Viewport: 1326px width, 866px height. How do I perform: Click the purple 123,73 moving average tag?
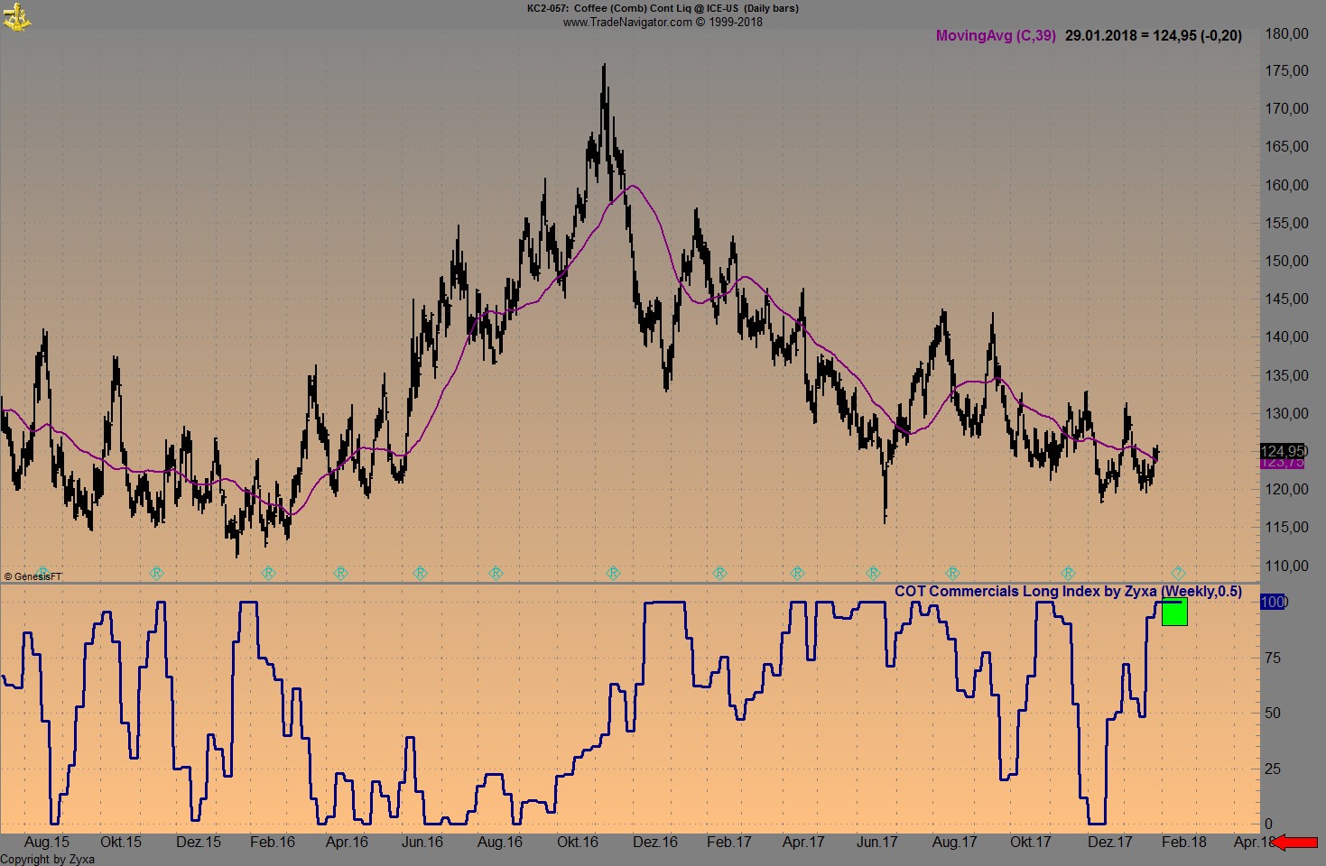point(1283,462)
